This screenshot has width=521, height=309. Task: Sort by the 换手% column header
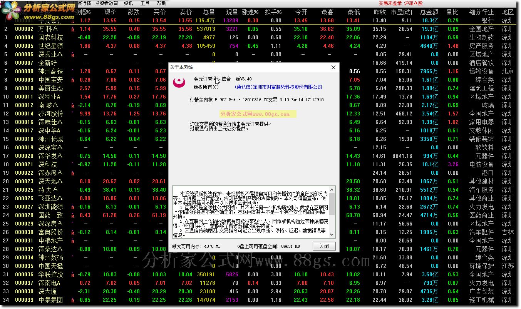(273, 12)
